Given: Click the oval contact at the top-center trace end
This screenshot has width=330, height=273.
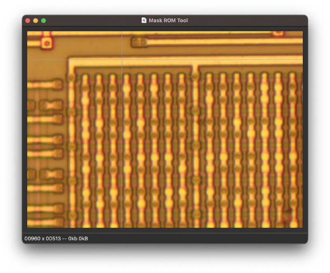Looking at the screenshot, I should (x=139, y=42).
